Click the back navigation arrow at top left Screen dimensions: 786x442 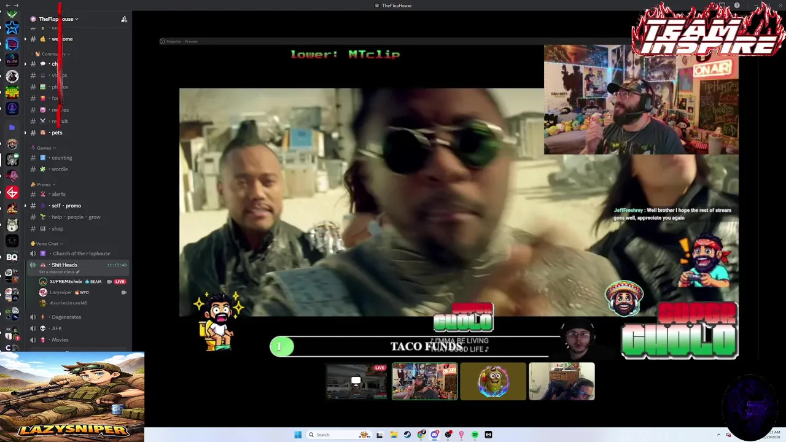click(7, 6)
